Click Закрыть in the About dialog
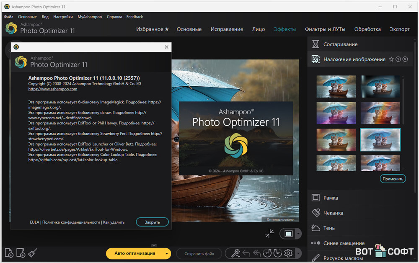 (153, 222)
